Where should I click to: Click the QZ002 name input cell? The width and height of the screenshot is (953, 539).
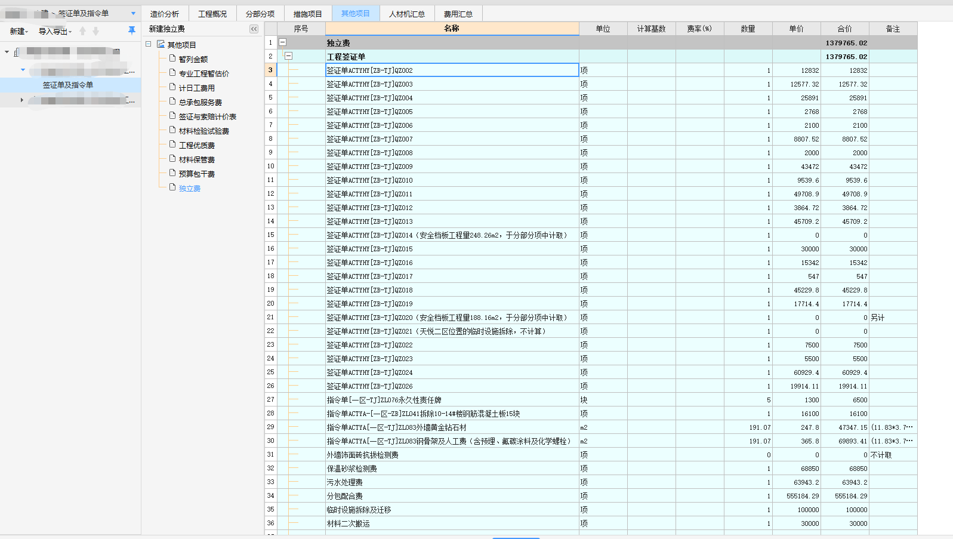pos(452,70)
